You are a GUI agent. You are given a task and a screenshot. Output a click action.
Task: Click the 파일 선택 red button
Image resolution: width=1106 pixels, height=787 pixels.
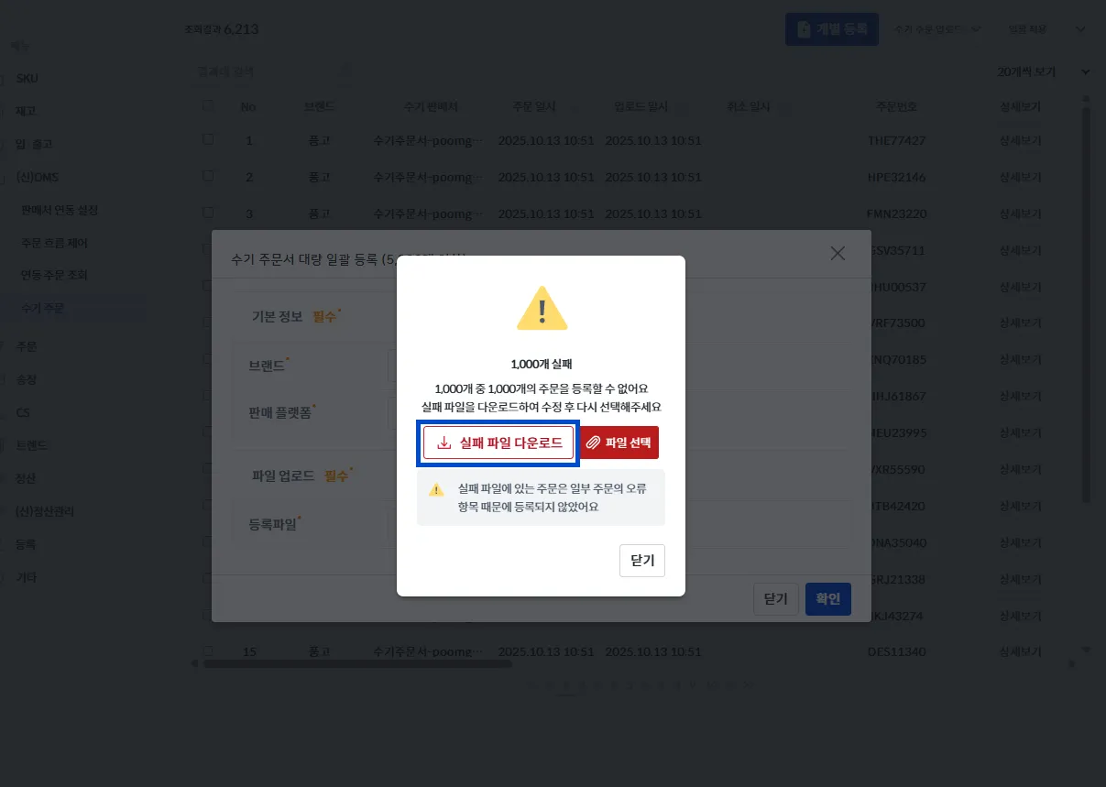(x=619, y=443)
